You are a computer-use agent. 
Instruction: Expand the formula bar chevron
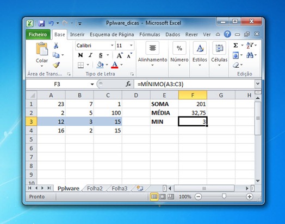pyautogui.click(x=258, y=84)
